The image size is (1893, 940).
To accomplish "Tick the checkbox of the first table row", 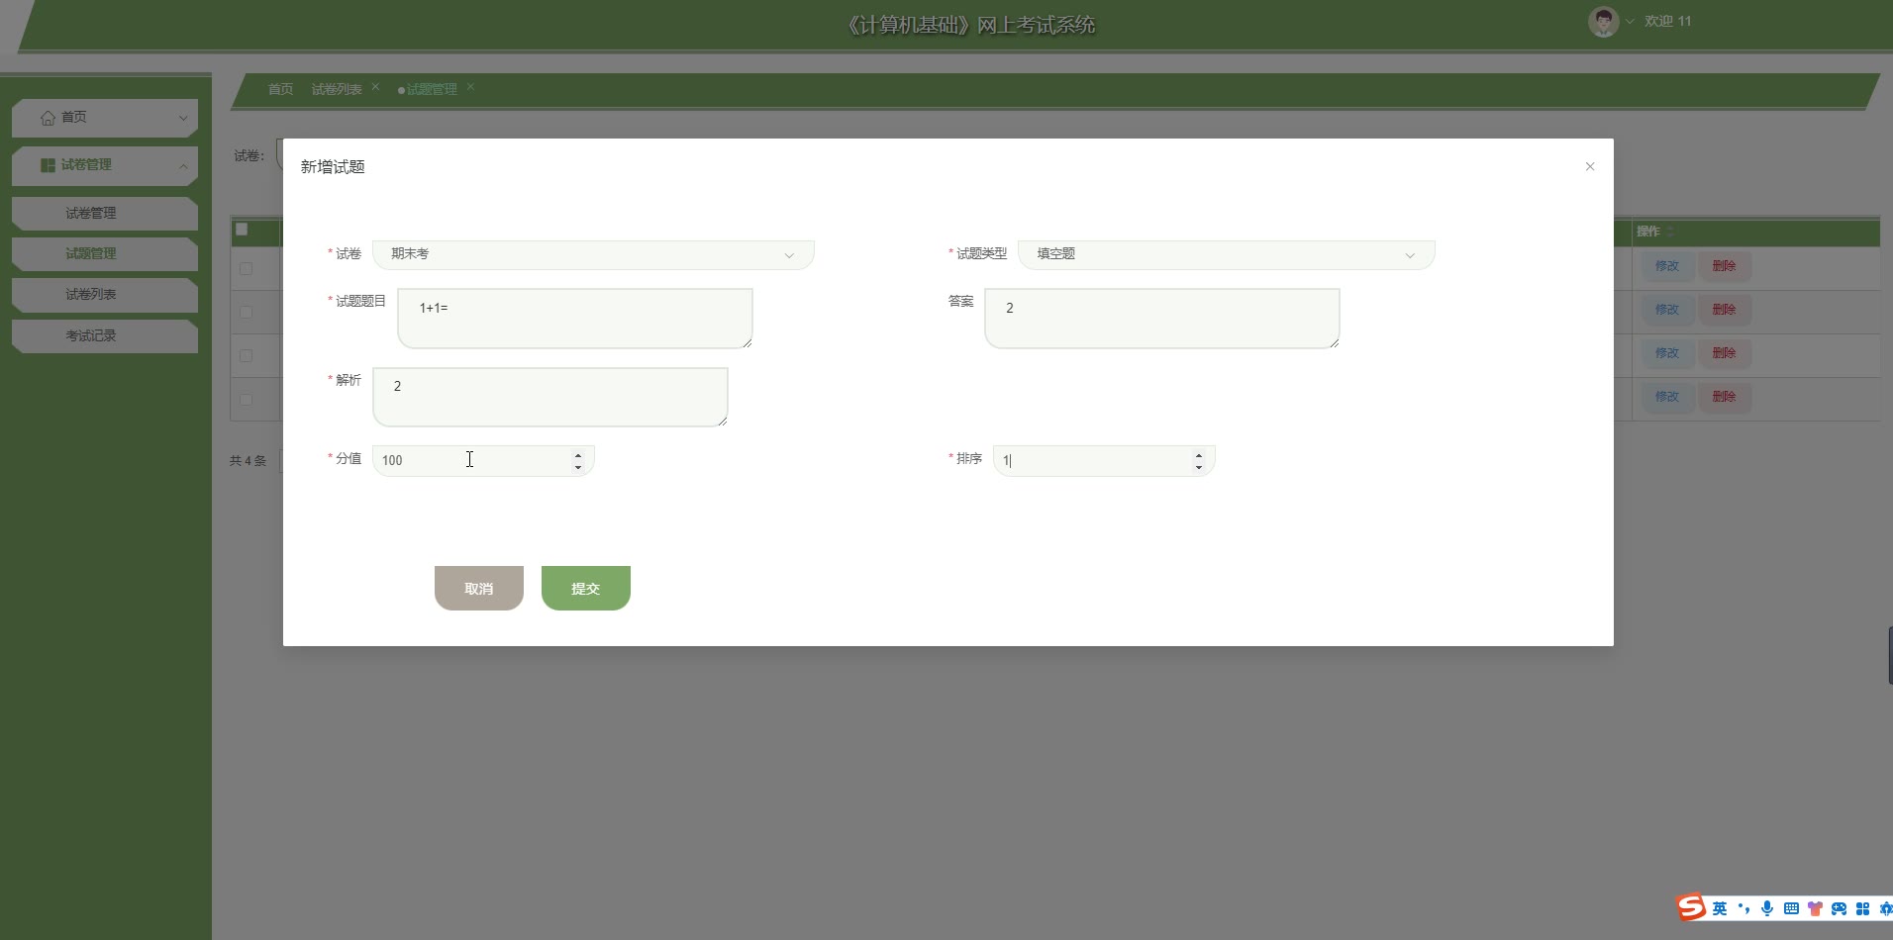I will click(x=246, y=268).
